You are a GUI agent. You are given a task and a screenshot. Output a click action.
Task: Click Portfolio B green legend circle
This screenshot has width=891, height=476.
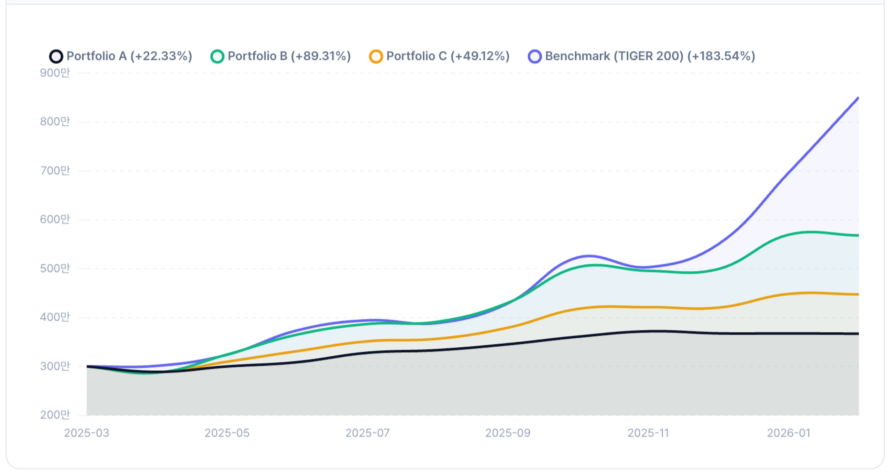tap(217, 56)
